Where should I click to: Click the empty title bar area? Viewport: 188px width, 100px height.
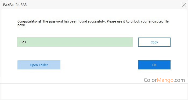tap(103, 5)
